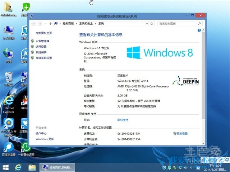Click the search magnifier icon
Image resolution: width=230 pixels, height=172 pixels.
coord(199,24)
